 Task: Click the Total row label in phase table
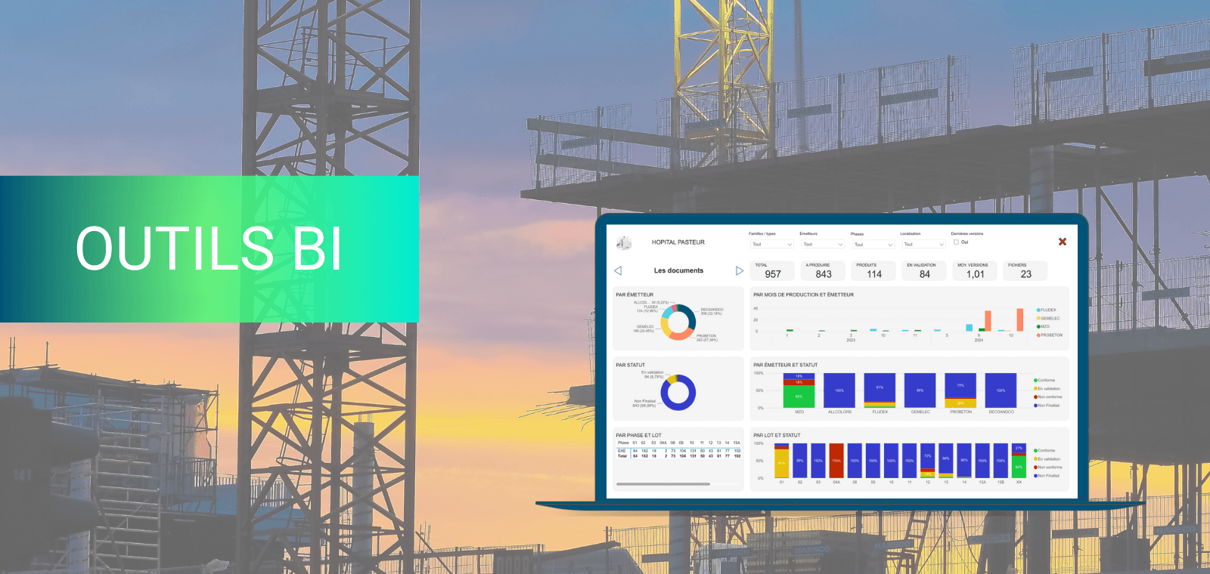point(622,456)
